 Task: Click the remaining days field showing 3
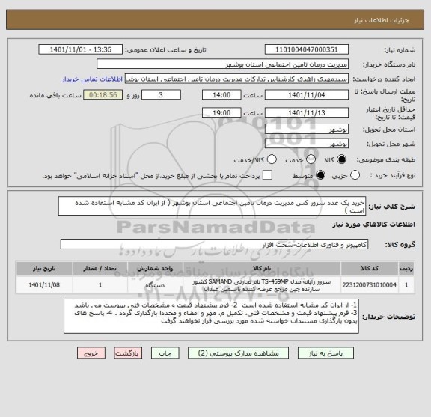tap(161, 95)
